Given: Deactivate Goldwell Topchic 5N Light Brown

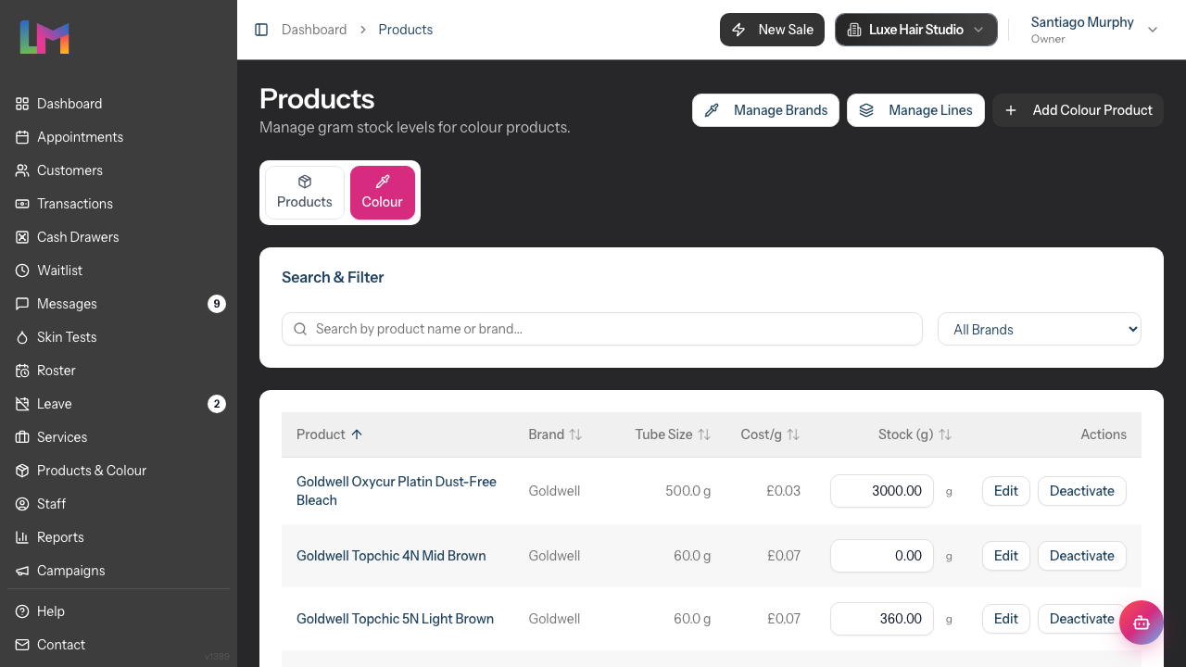Looking at the screenshot, I should pyautogui.click(x=1082, y=619).
